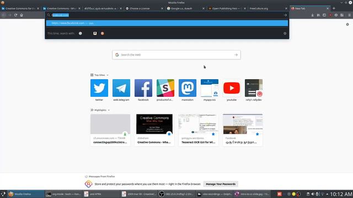Close the FreeCulture.org tab

tap(286, 8)
